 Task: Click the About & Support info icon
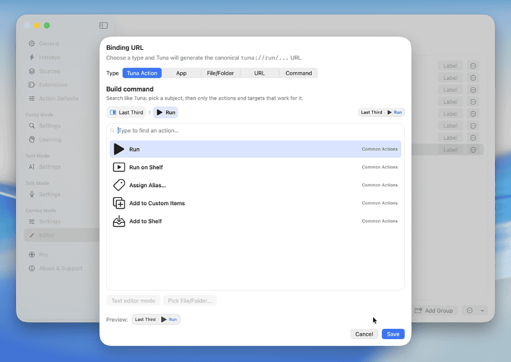(x=31, y=268)
